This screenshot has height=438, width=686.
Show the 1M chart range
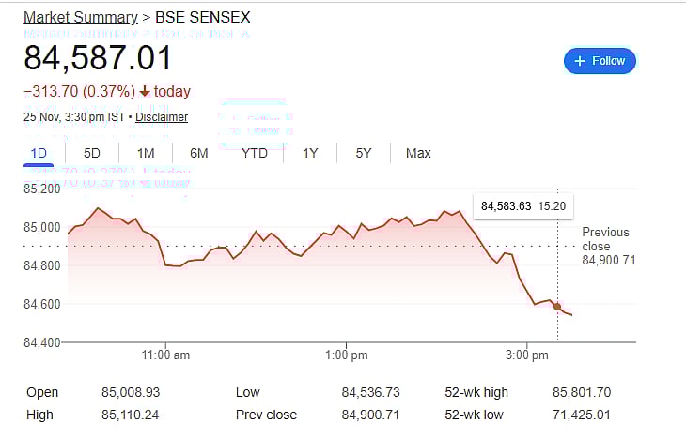click(146, 153)
